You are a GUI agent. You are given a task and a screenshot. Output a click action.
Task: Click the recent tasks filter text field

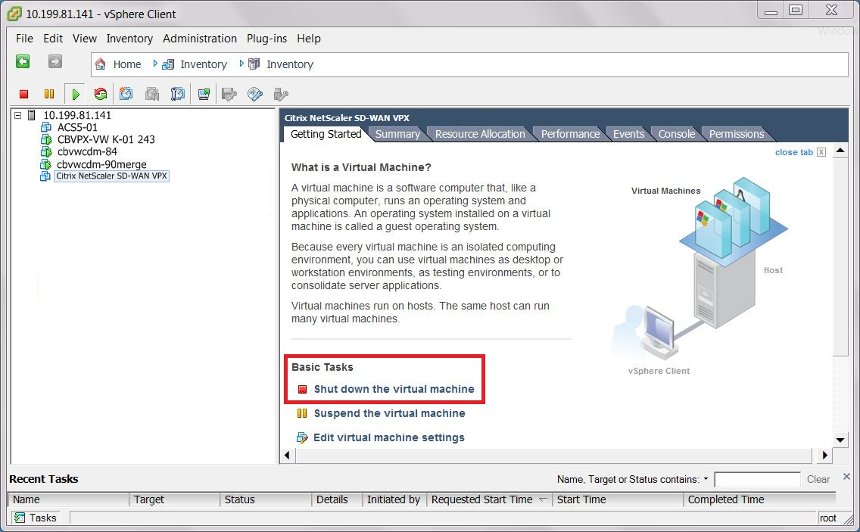[757, 479]
